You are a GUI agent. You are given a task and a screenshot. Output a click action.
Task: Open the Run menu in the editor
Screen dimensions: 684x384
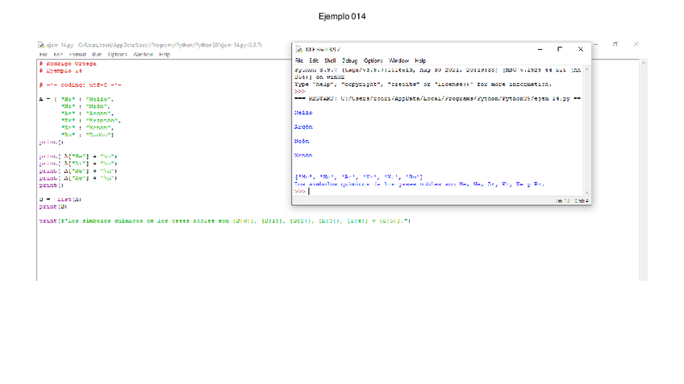point(97,55)
